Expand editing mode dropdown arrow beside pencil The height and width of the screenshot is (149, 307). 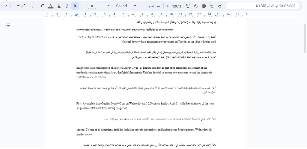18,6
